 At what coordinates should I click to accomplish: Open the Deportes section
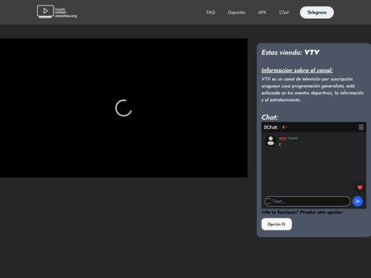pyautogui.click(x=236, y=12)
